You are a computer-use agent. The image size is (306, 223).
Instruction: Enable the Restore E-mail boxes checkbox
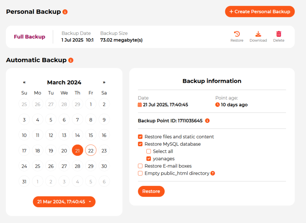tap(140, 166)
